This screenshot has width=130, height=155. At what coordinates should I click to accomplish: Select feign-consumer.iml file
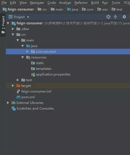[x=36, y=91]
